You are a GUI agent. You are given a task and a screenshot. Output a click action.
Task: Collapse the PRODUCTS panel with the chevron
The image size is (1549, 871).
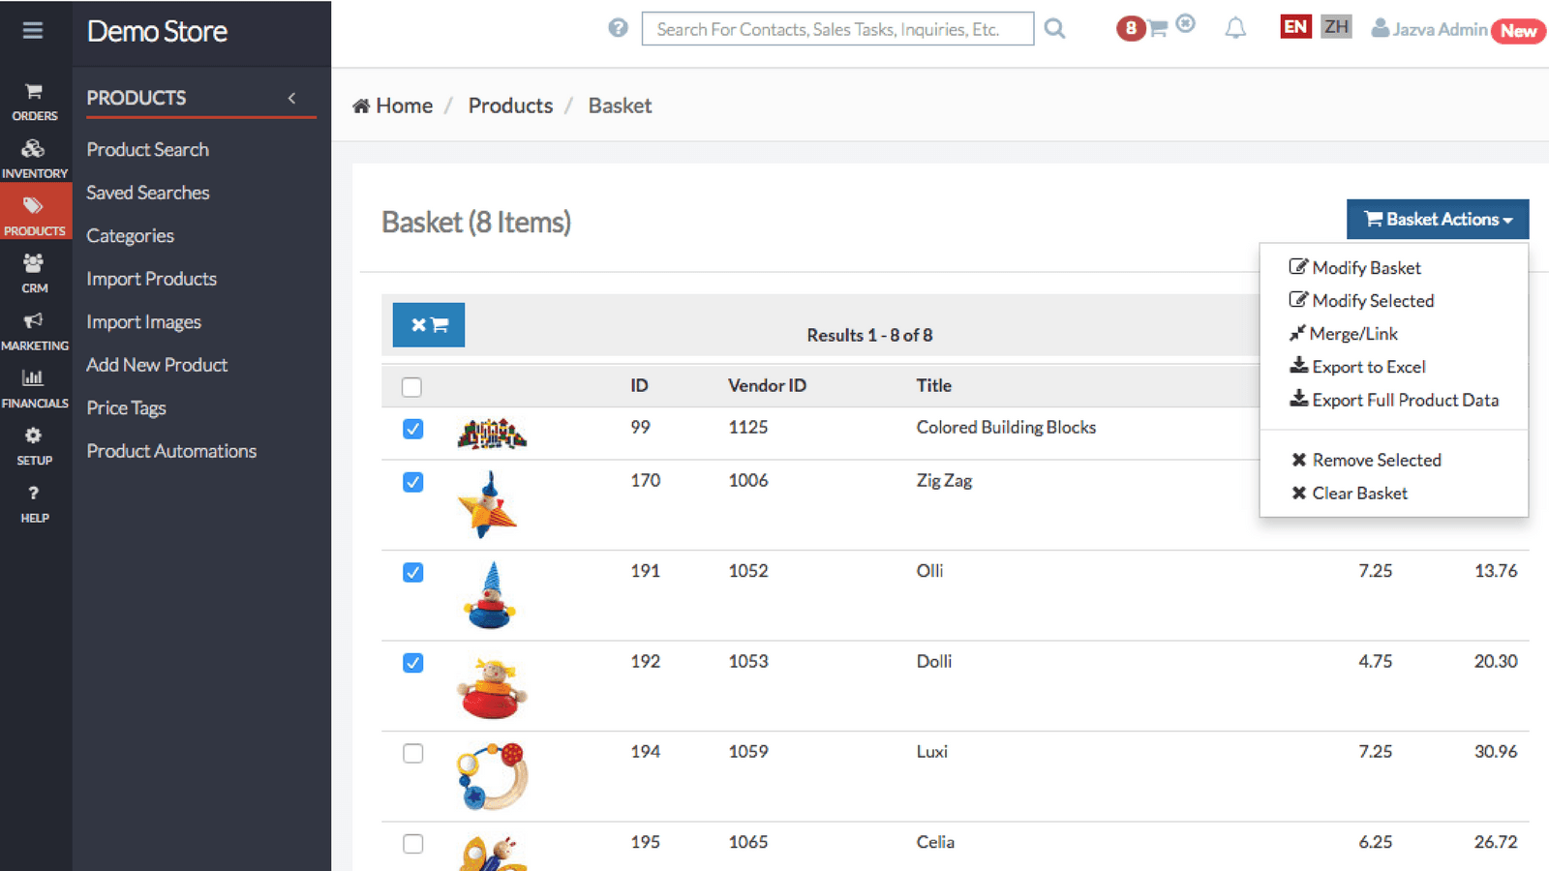click(291, 98)
